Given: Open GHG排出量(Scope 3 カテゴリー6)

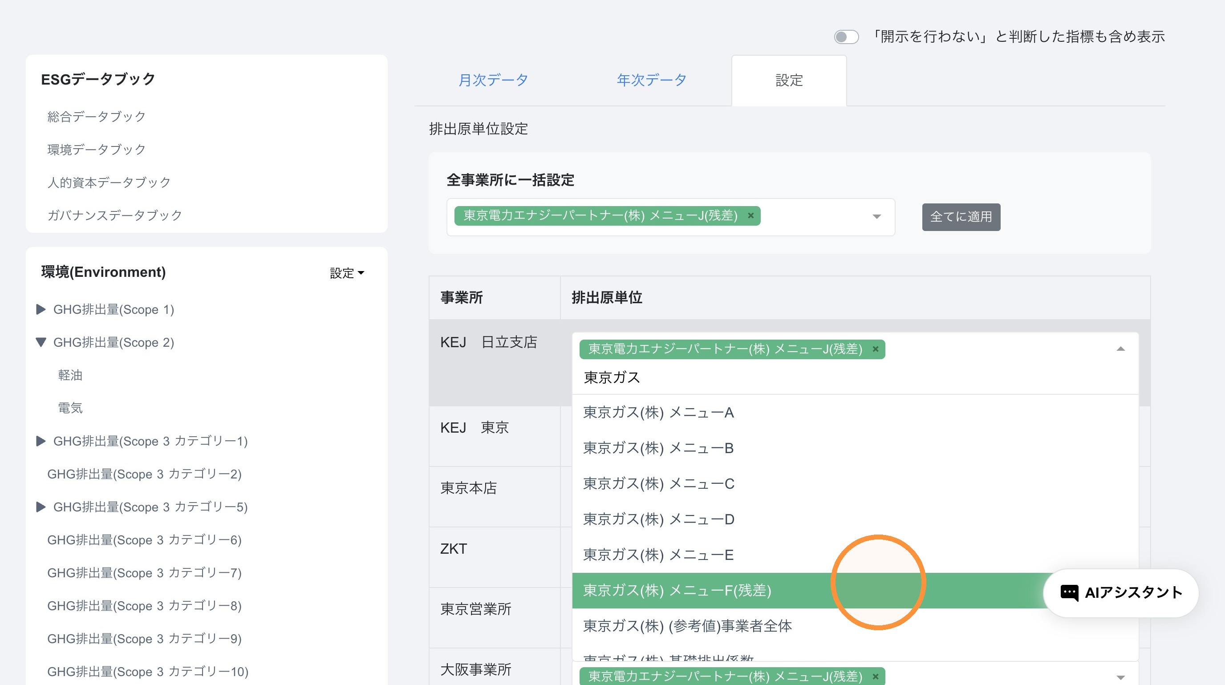Looking at the screenshot, I should click(145, 539).
